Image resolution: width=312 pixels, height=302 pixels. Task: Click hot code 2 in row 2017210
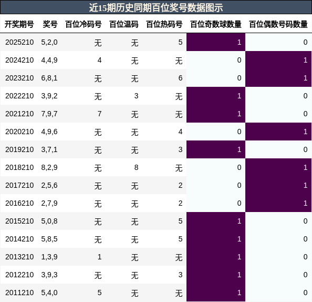(181, 185)
